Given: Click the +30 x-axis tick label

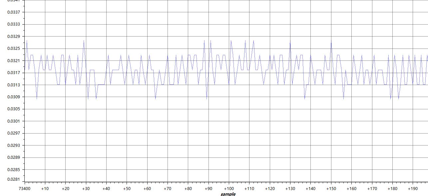Looking at the screenshot, I should 86,188.
